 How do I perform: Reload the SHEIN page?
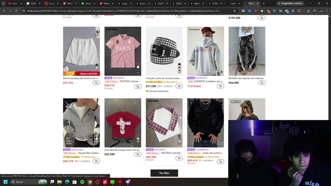pyautogui.click(x=16, y=11)
